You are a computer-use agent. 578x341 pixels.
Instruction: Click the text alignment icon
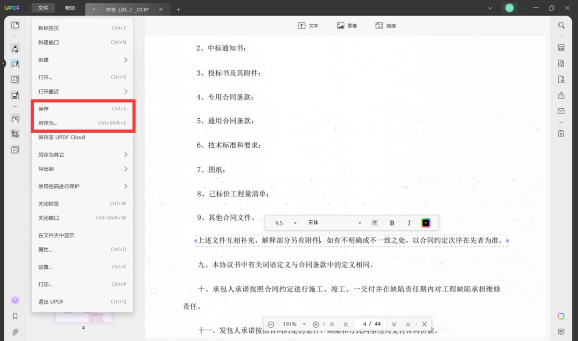pyautogui.click(x=375, y=223)
